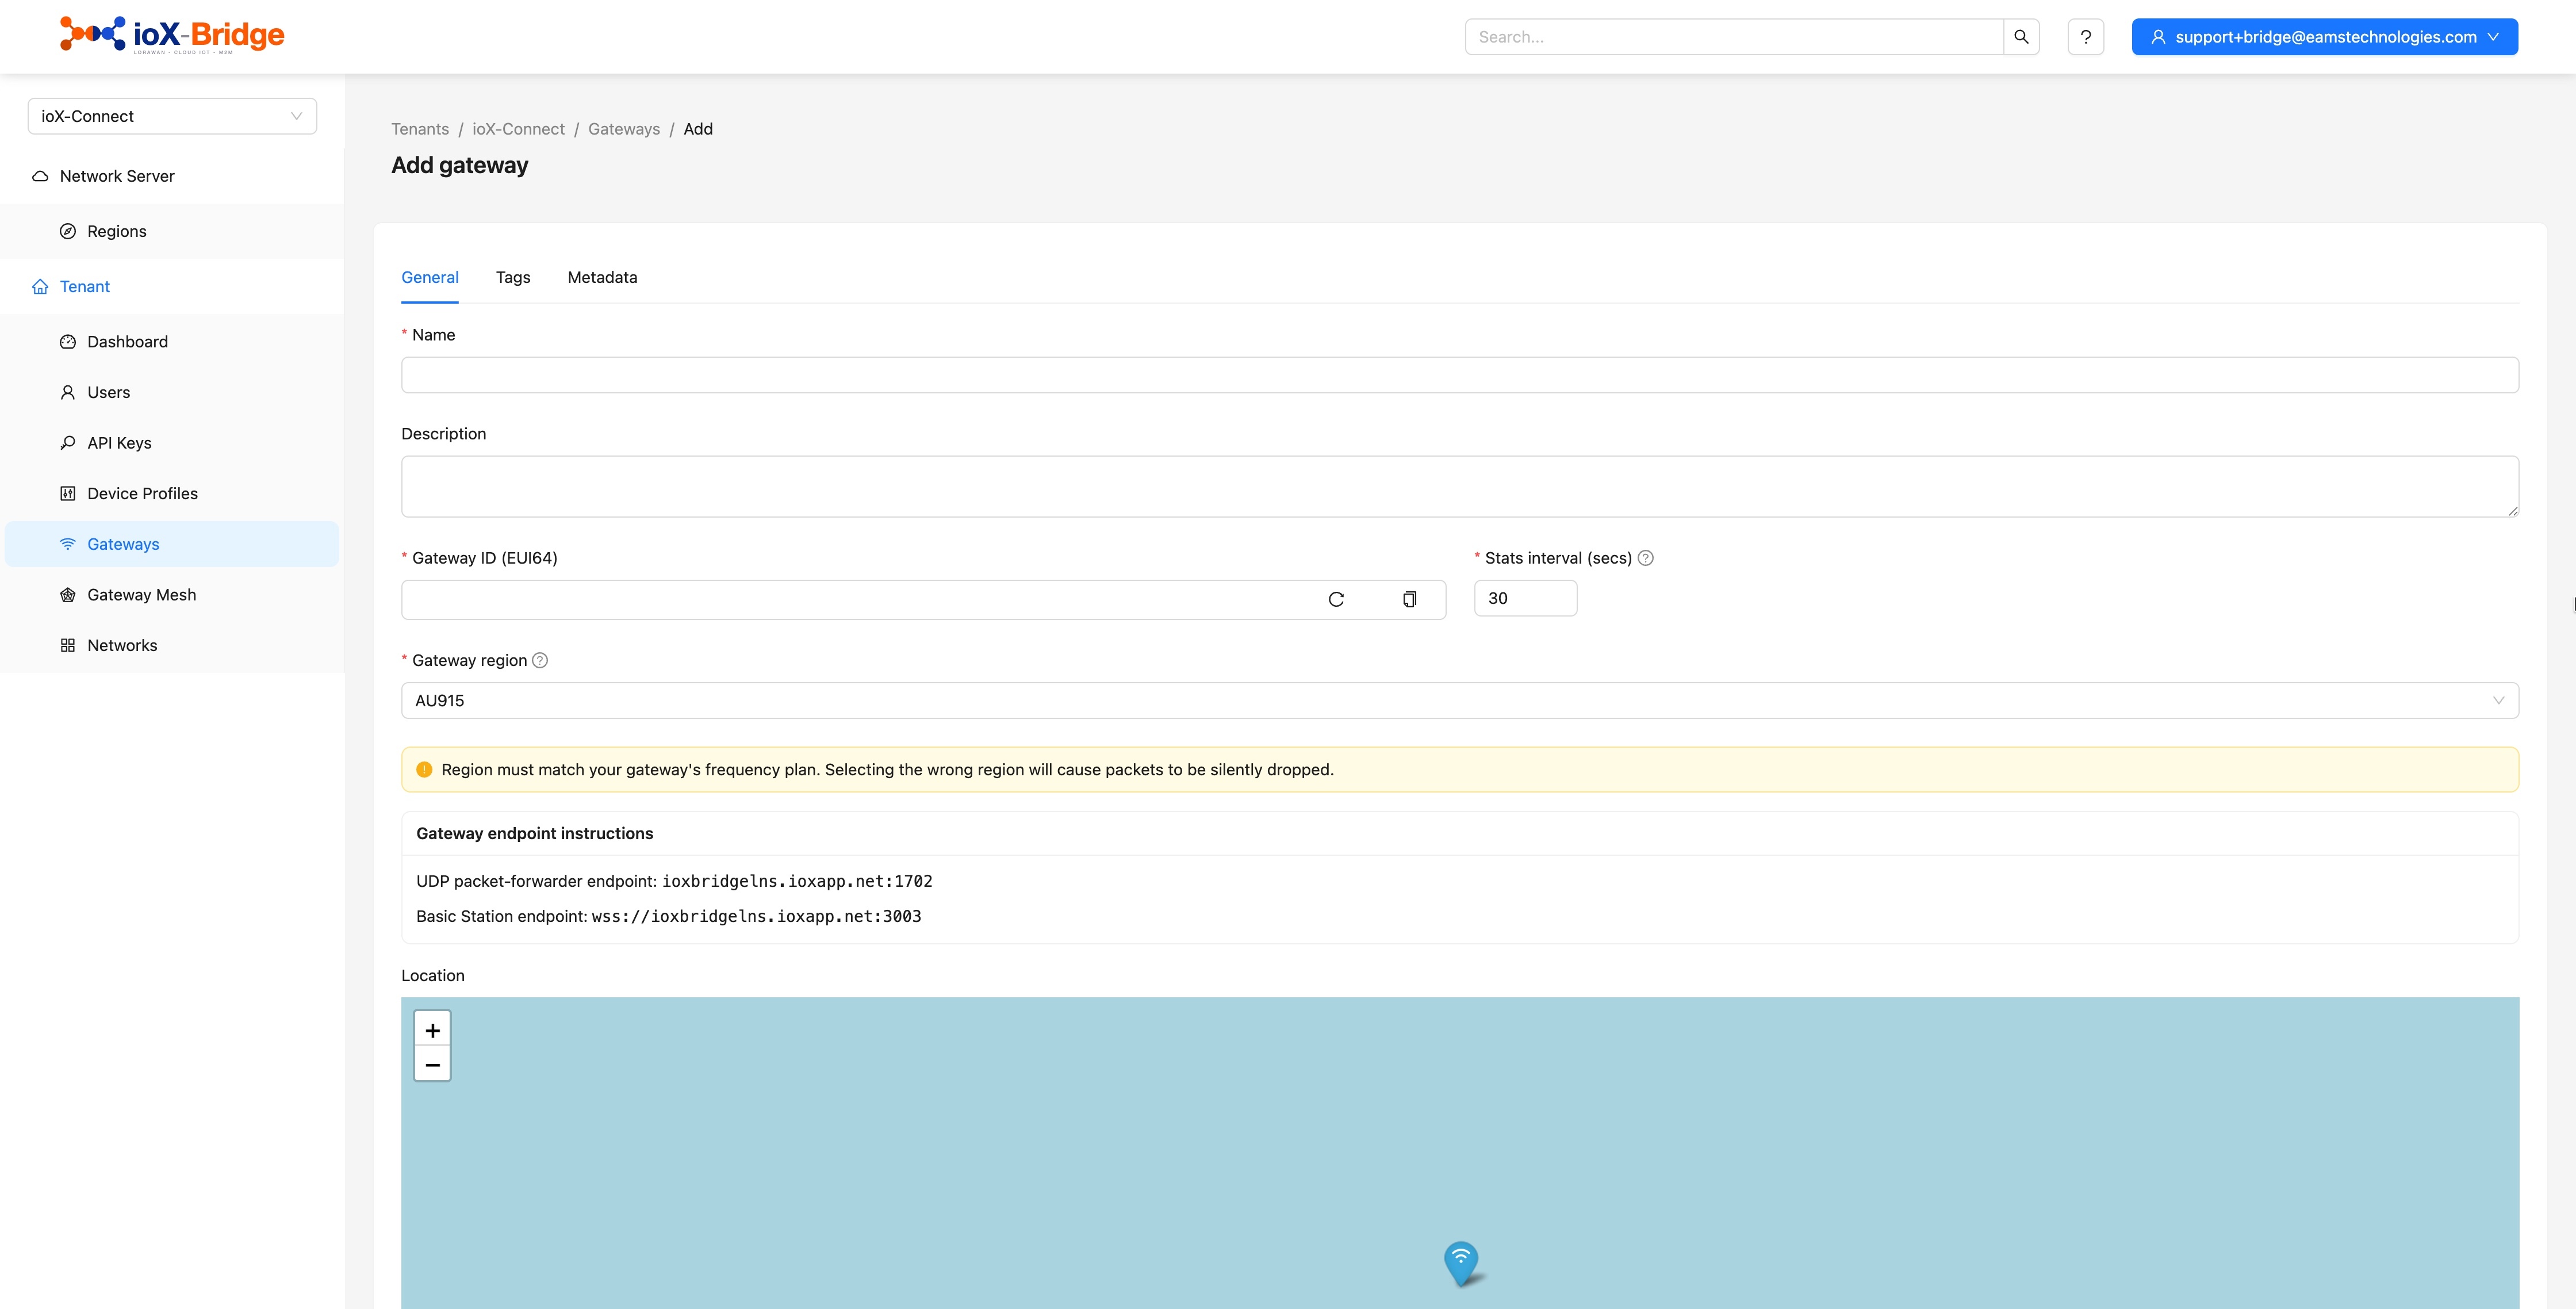This screenshot has width=2576, height=1309.
Task: Switch to the General tab
Action: (430, 277)
